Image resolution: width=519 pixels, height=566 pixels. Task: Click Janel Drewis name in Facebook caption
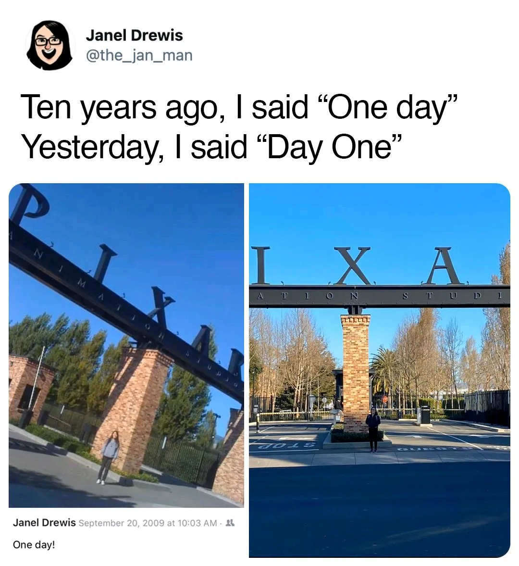click(44, 522)
